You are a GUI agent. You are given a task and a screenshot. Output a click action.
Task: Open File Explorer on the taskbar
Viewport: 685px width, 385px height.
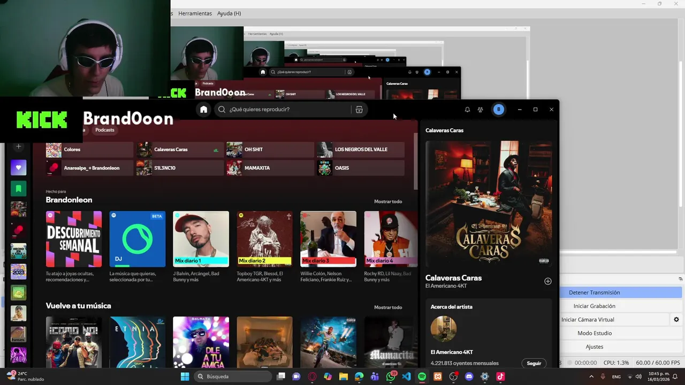click(343, 376)
